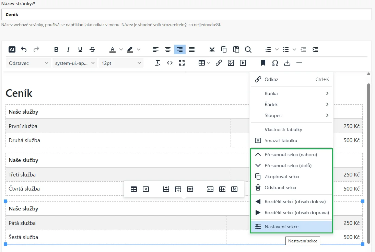This screenshot has height=252, width=375.
Task: Expand the system-ui font family dropdown
Action: pos(75,63)
